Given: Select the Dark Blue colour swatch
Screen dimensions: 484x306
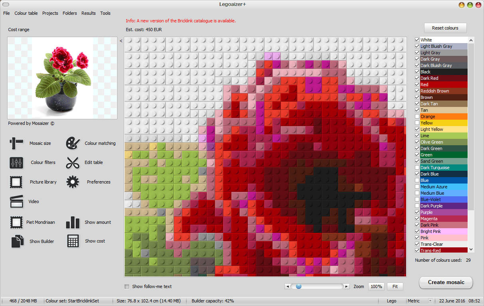Looking at the screenshot, I should click(443, 174).
